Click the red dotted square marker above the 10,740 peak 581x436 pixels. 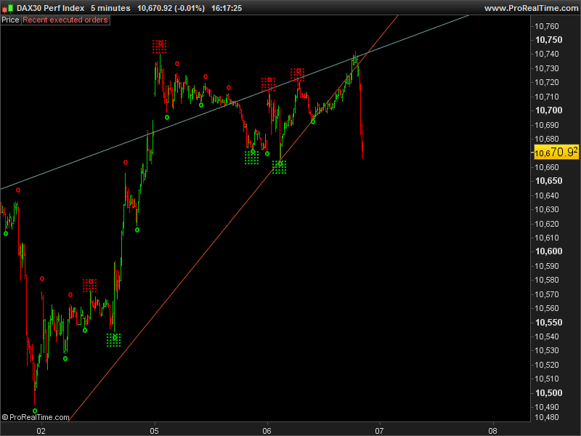[159, 47]
